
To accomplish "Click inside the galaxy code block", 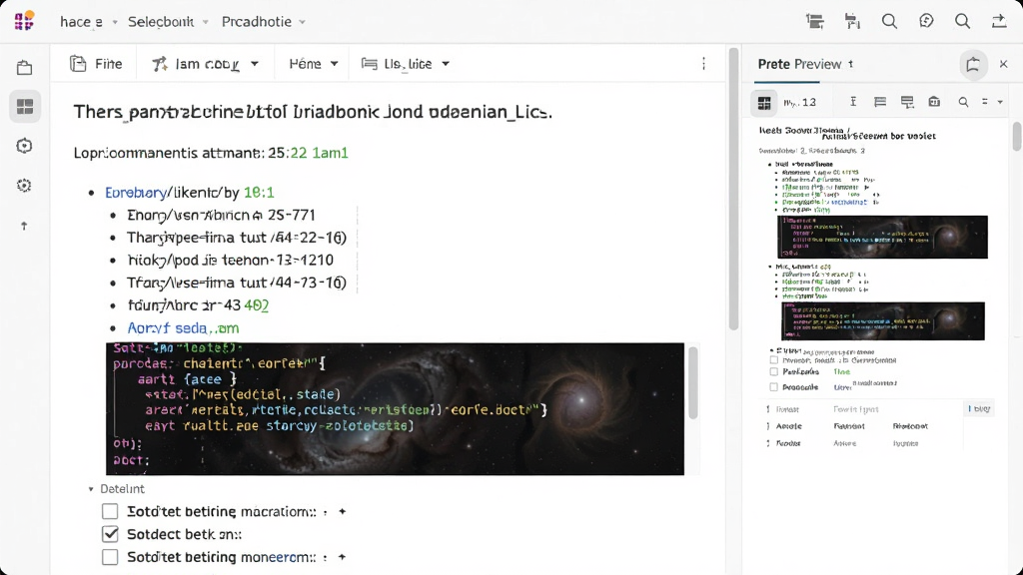I will [395, 408].
